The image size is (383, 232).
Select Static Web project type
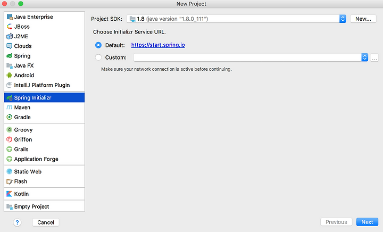pyautogui.click(x=45, y=172)
